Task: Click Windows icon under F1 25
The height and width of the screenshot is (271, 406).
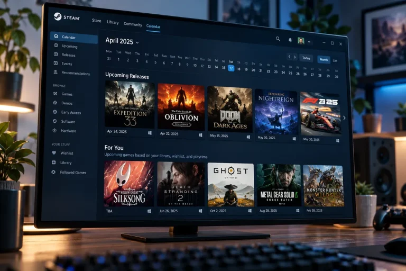Action: point(338,141)
